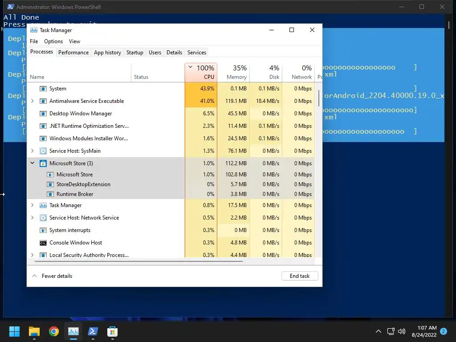
Task: Sort by the Name column header
Action: click(79, 73)
